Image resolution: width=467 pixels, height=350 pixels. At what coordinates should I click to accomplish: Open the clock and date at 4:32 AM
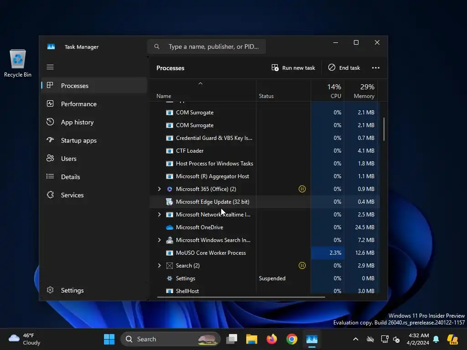click(418, 339)
